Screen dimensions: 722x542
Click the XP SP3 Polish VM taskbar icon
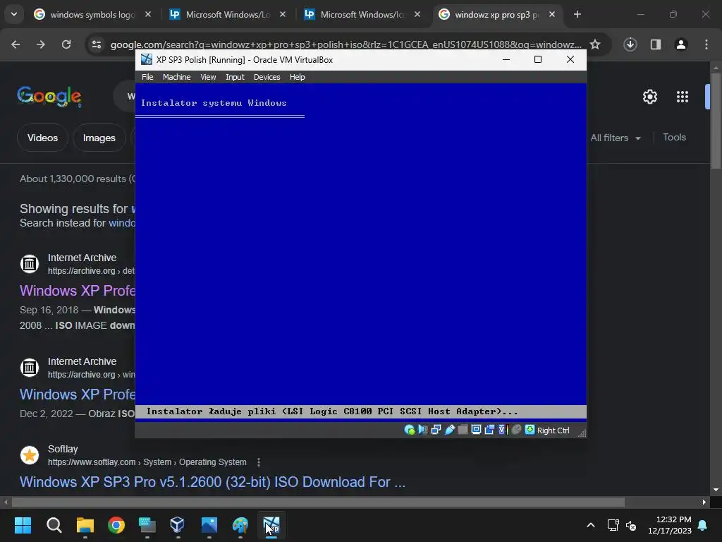271,524
